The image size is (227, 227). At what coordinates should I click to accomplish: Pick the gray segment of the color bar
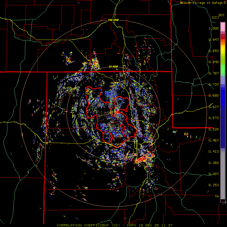(x=223, y=175)
